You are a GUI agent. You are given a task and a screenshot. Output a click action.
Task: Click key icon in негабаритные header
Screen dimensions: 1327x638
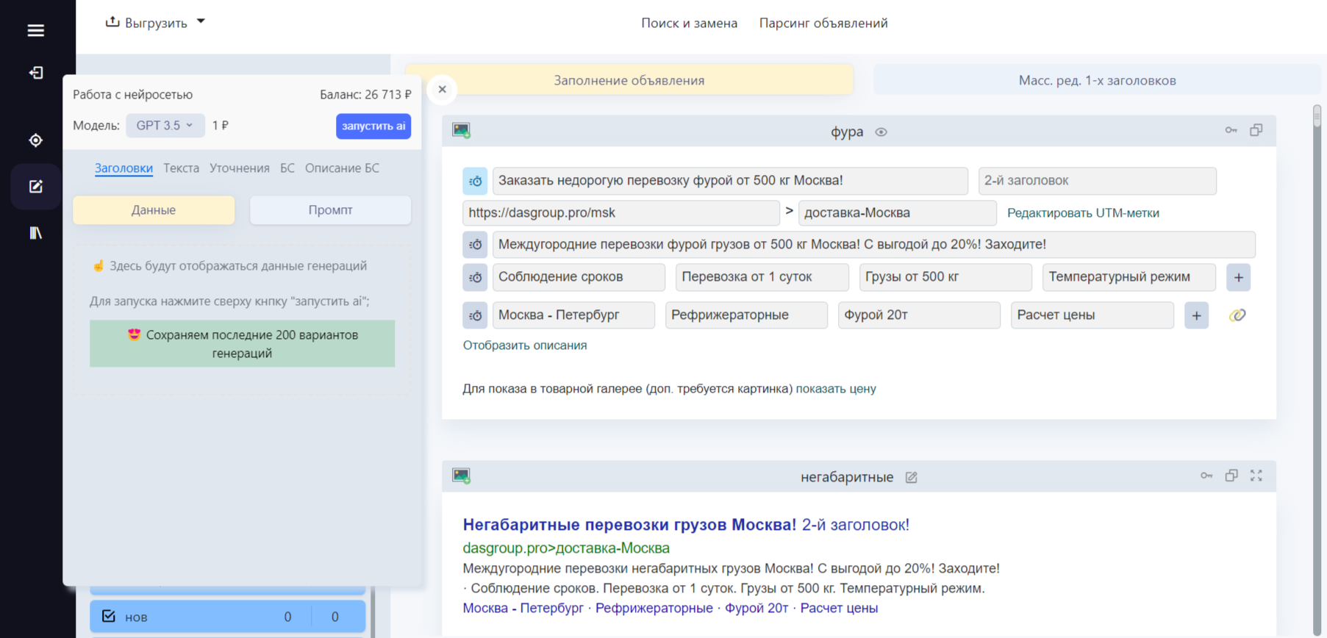coord(1206,476)
